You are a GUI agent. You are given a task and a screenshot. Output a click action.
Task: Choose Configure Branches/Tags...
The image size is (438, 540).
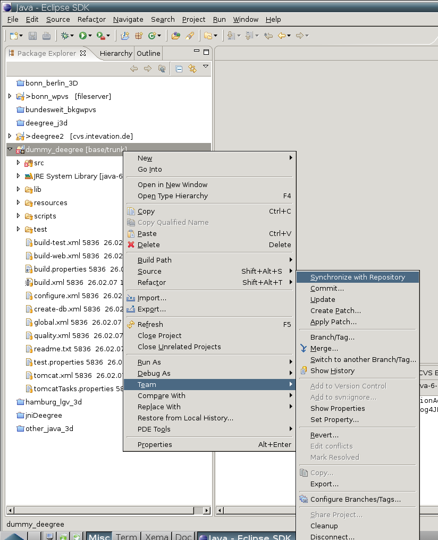358,500
